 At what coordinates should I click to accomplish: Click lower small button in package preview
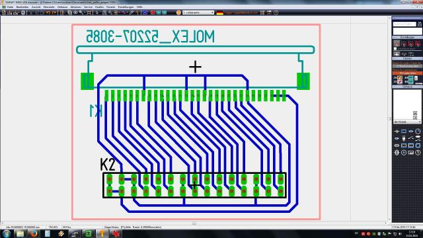(x=415, y=118)
